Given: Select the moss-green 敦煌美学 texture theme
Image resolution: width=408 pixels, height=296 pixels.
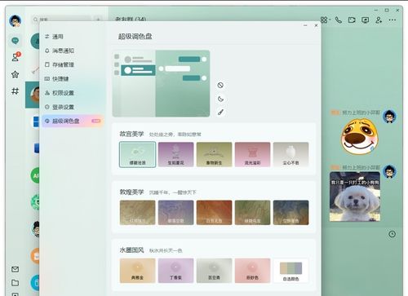Looking at the screenshot, I should [253, 213].
